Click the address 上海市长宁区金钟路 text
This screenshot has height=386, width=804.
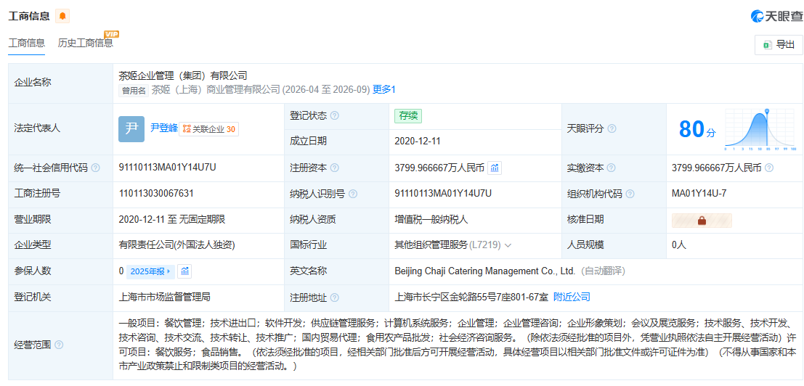(x=471, y=297)
